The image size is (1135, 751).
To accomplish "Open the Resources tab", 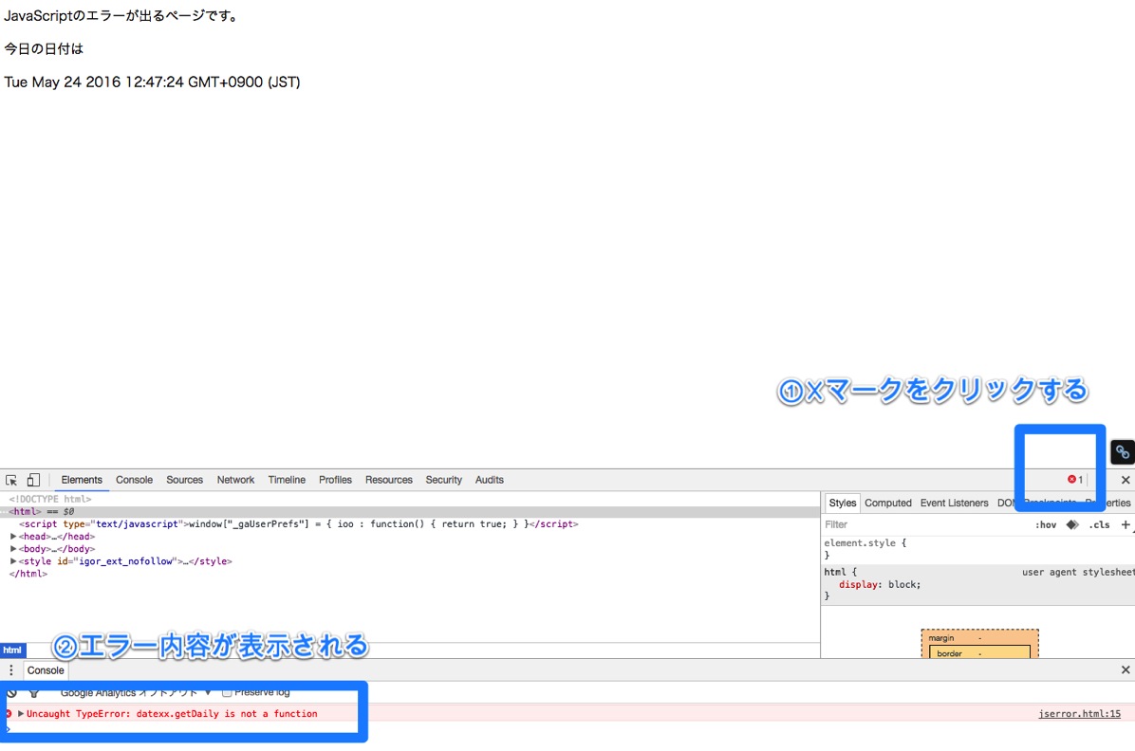I will coord(389,480).
